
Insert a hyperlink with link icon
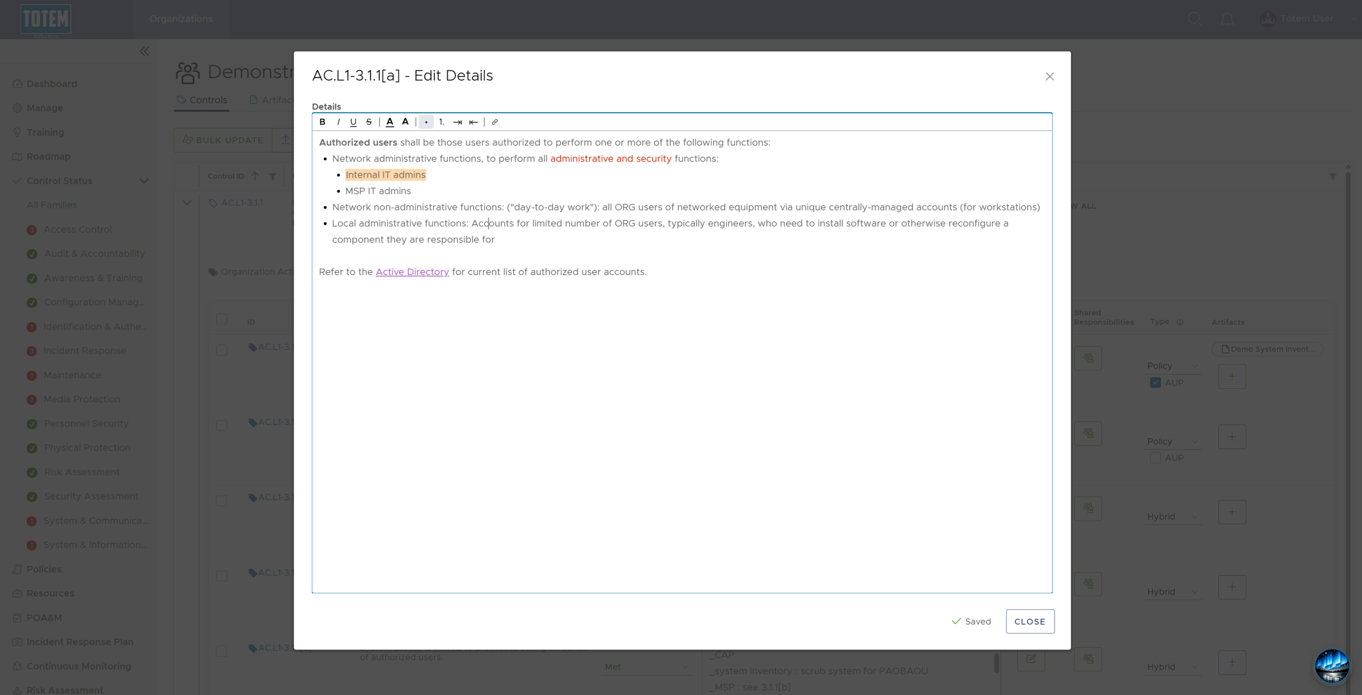495,122
